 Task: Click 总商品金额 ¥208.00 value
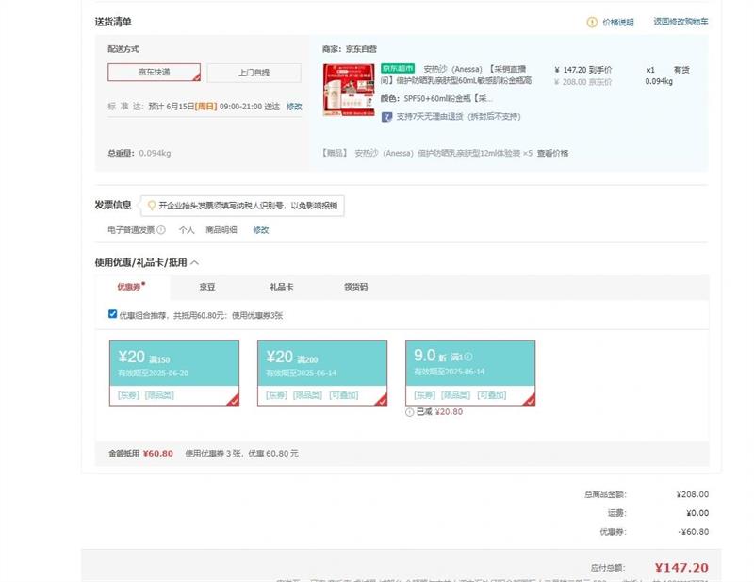click(x=693, y=494)
